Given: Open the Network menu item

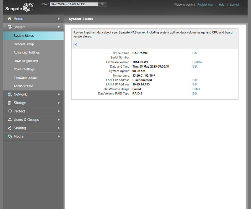Looking at the screenshot, I should click(33, 94).
